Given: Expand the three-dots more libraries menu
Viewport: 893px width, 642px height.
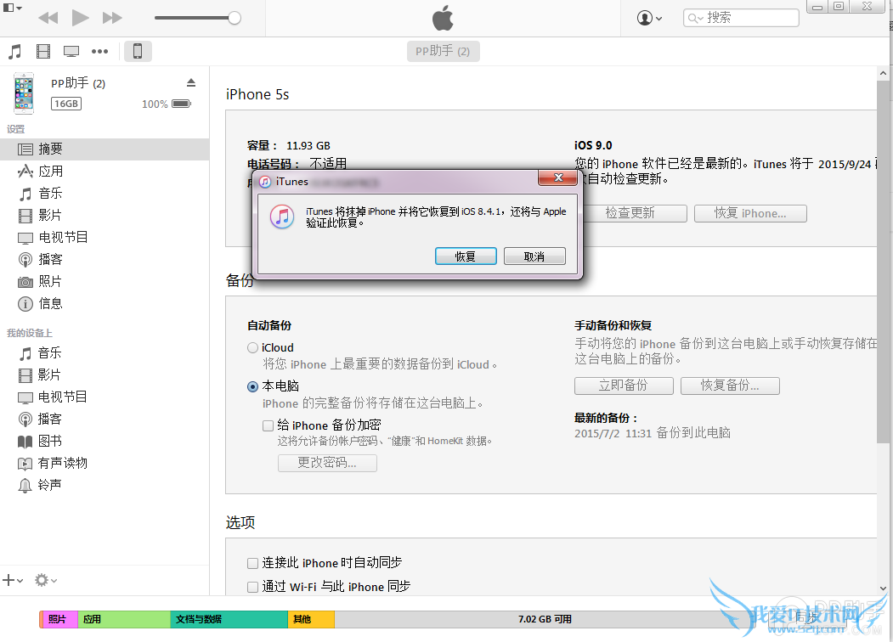Looking at the screenshot, I should click(99, 52).
